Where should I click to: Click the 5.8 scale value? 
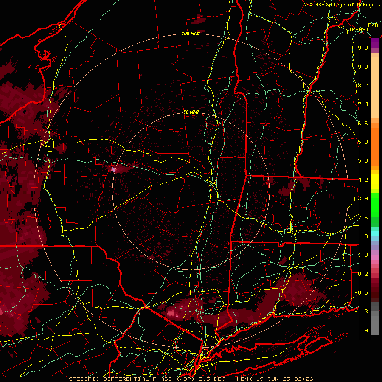pyautogui.click(x=363, y=142)
